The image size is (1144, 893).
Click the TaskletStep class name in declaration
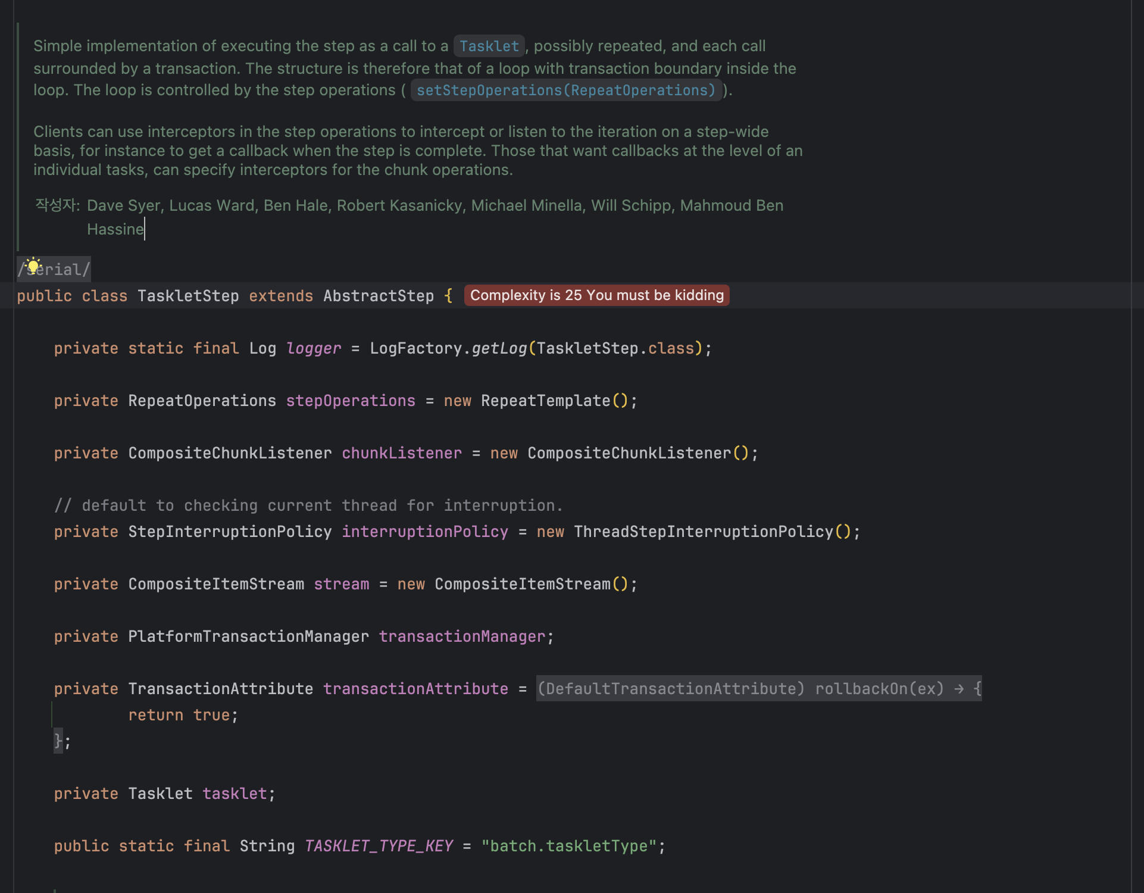coord(188,296)
